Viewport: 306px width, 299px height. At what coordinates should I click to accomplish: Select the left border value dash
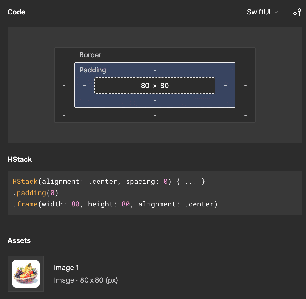[64, 85]
